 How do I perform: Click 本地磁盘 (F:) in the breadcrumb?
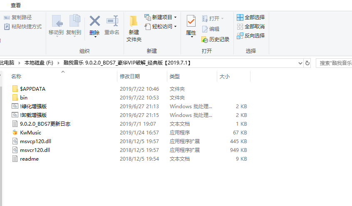pyautogui.click(x=39, y=63)
